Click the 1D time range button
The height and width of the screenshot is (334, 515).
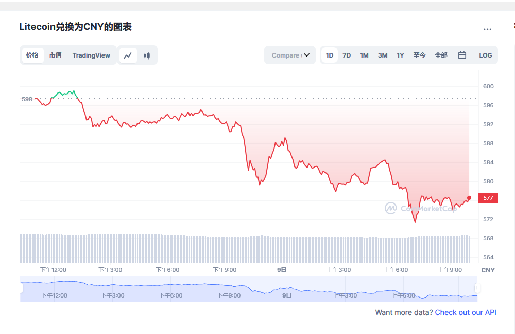(329, 55)
